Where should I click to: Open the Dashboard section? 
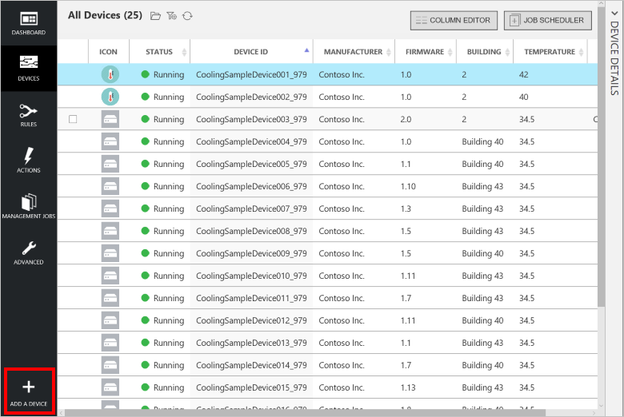(x=29, y=23)
